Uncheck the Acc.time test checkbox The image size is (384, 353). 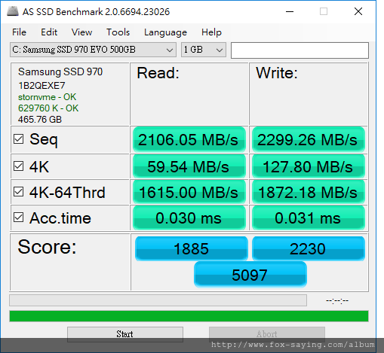[19, 218]
